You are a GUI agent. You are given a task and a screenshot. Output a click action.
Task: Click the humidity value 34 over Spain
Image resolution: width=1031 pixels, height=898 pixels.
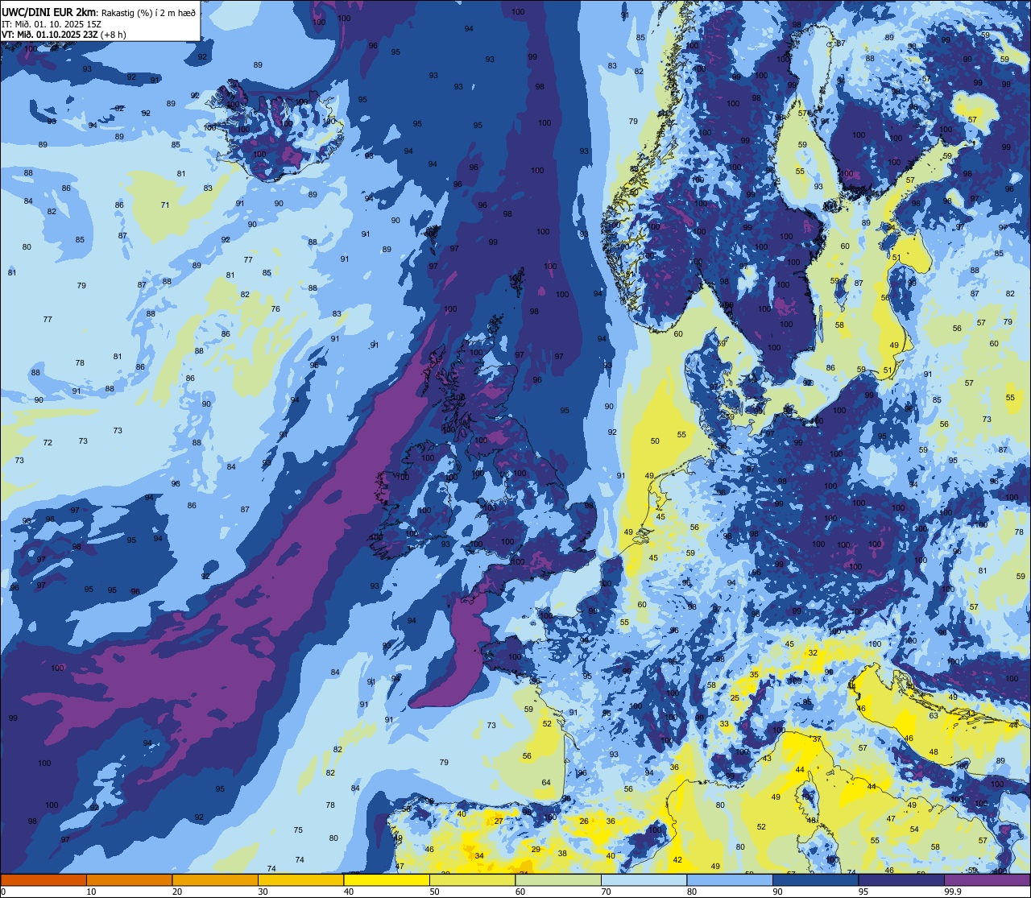coord(479,856)
